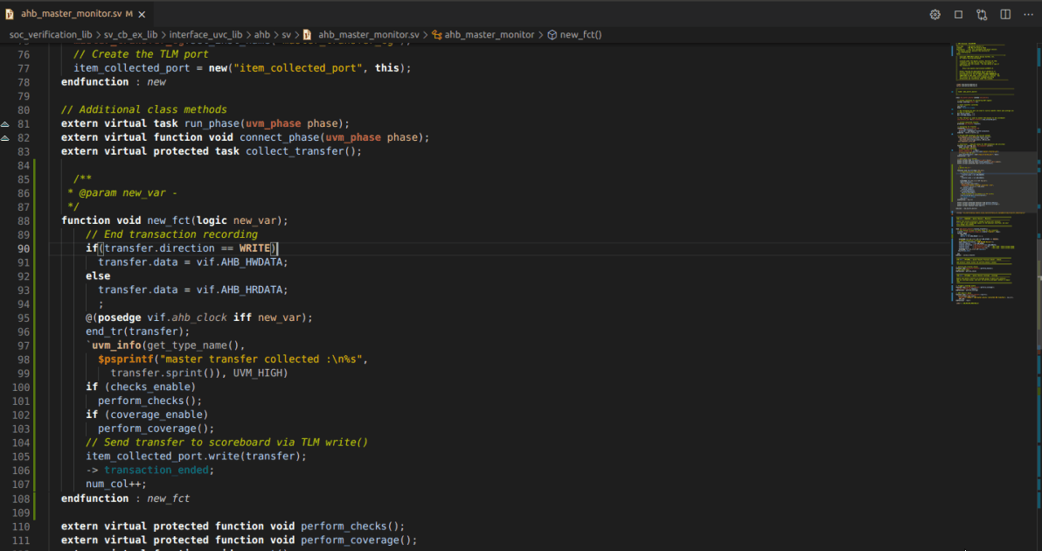Viewport: 1042px width, 551px height.
Task: Click the gear icon in editor toolbar
Action: (934, 15)
